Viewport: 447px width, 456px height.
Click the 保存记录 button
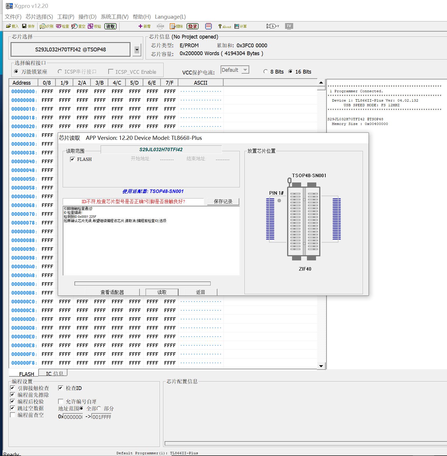click(223, 201)
